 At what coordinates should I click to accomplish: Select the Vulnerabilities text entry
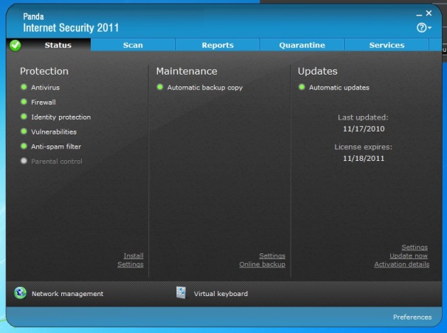point(54,132)
